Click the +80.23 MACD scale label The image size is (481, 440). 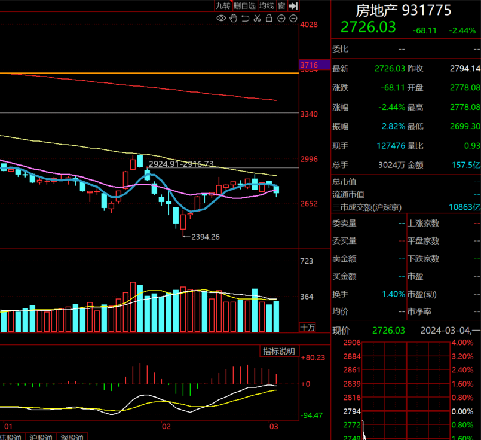coord(313,357)
